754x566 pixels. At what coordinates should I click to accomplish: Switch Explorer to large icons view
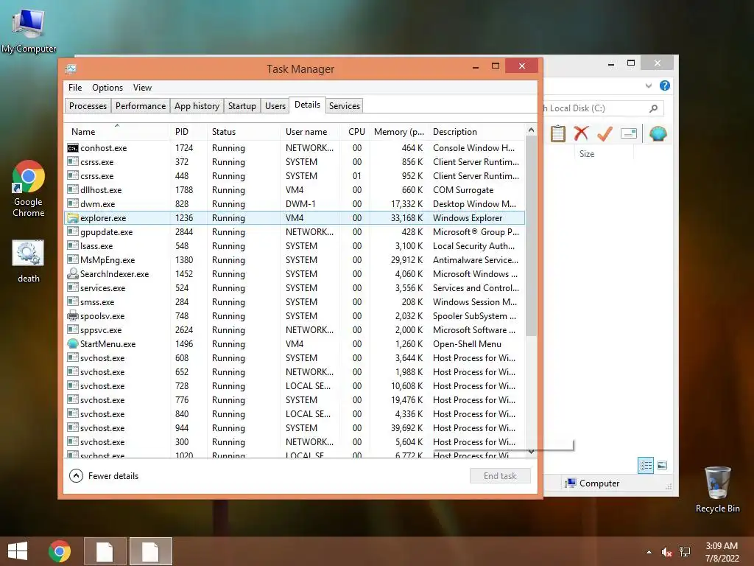(x=662, y=465)
